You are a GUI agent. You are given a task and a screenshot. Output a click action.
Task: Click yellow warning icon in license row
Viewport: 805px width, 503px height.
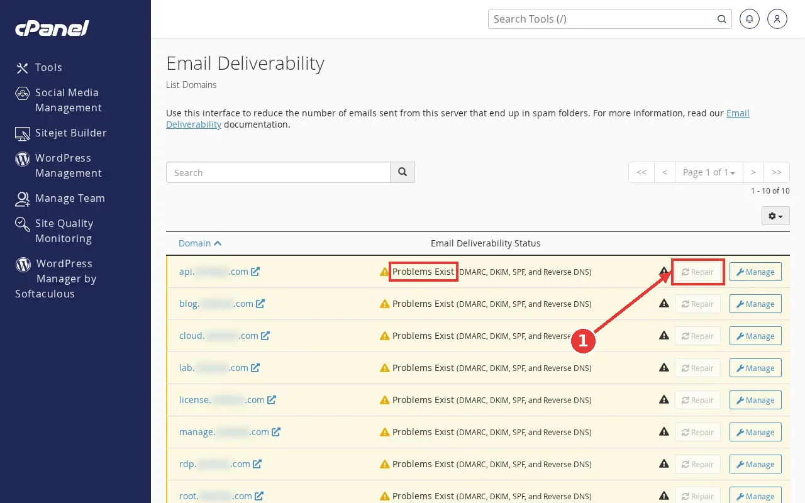coord(384,400)
